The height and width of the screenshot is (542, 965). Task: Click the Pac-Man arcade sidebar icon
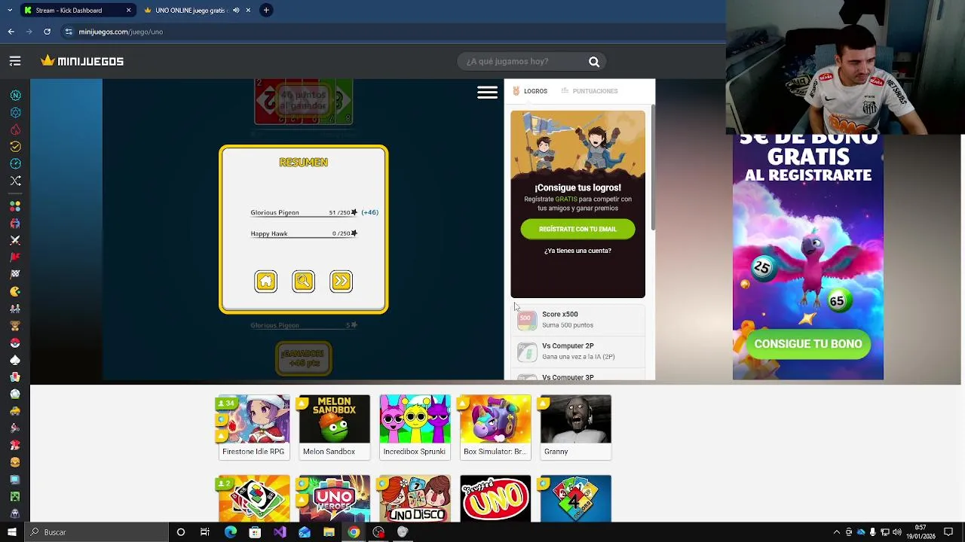coord(15,291)
